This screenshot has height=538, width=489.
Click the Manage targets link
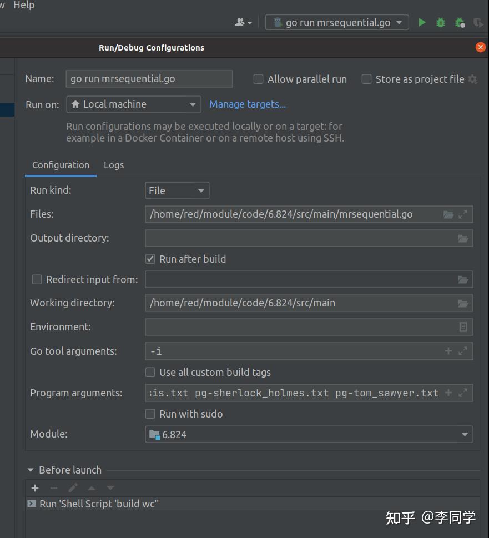pyautogui.click(x=248, y=104)
